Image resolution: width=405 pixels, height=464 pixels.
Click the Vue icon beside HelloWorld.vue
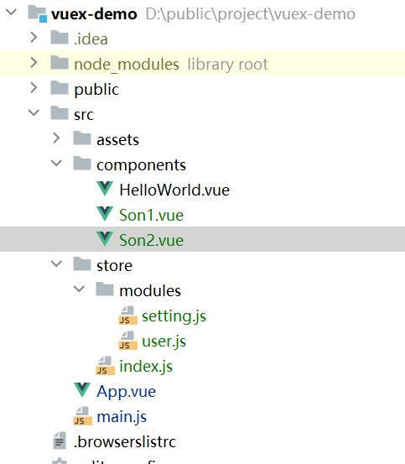point(105,189)
